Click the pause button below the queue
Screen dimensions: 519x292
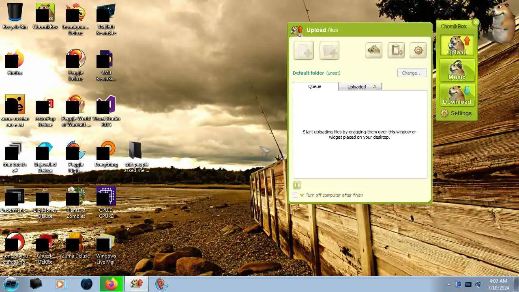coord(297,185)
